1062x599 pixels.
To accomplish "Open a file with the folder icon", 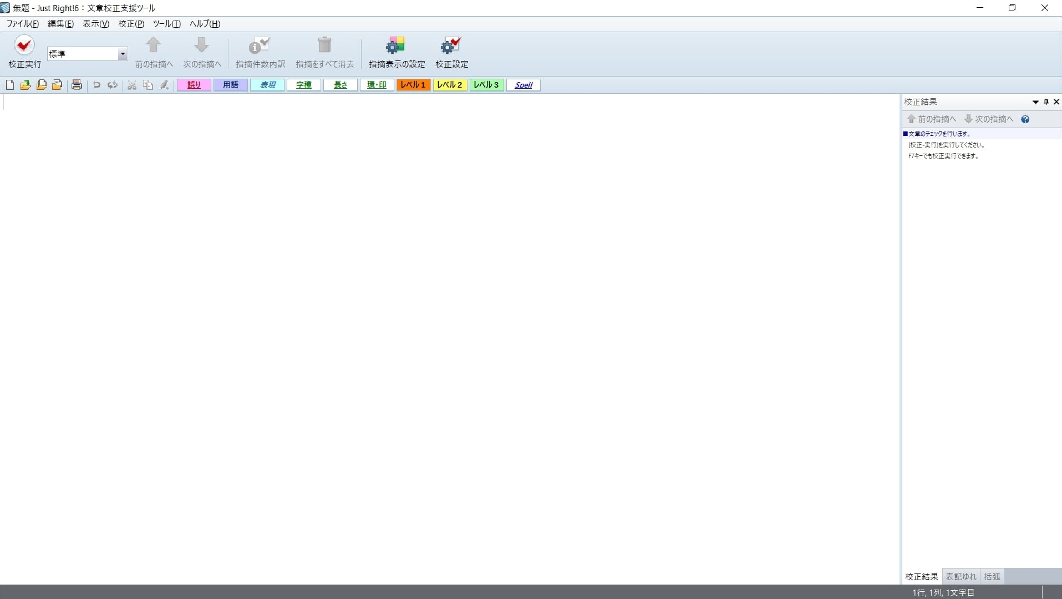I will pos(26,85).
